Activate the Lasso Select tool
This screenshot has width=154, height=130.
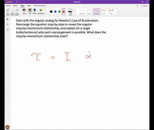coord(13,12)
